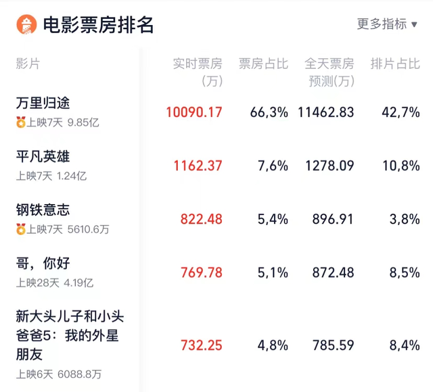Click the 电影票房排名 page title
Image resolution: width=433 pixels, height=392 pixels.
click(x=99, y=25)
